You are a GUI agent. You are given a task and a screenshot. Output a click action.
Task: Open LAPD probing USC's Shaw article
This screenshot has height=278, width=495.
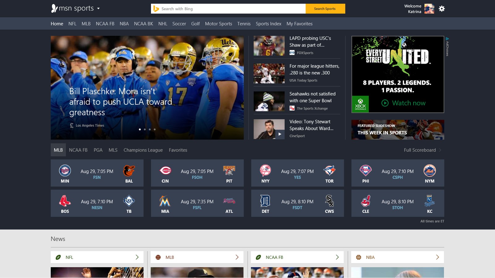tap(310, 42)
